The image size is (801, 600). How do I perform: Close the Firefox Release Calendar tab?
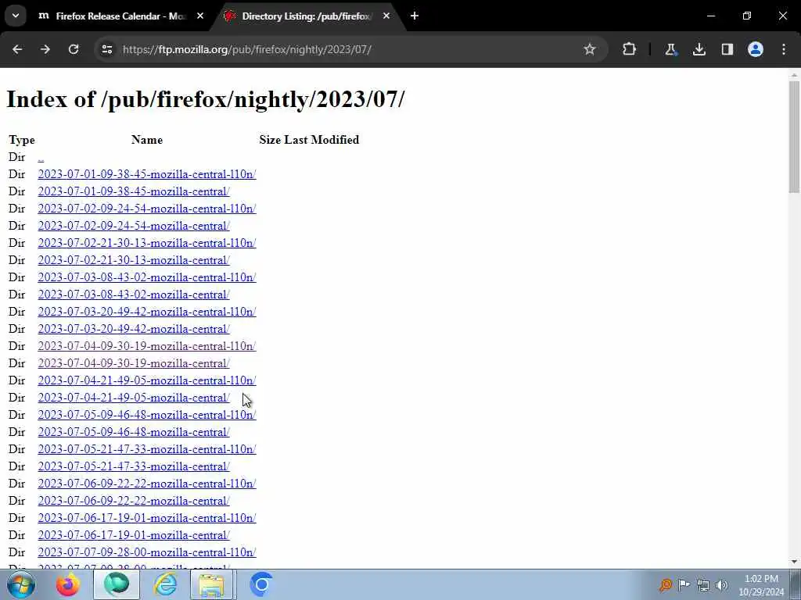click(200, 16)
